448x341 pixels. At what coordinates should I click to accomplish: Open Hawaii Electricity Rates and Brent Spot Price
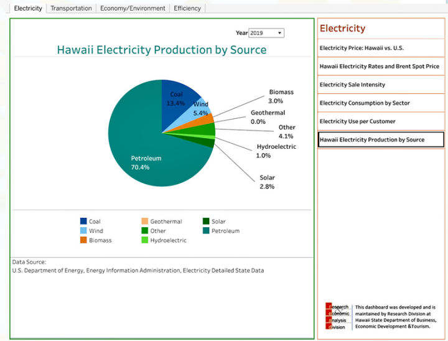pos(381,66)
